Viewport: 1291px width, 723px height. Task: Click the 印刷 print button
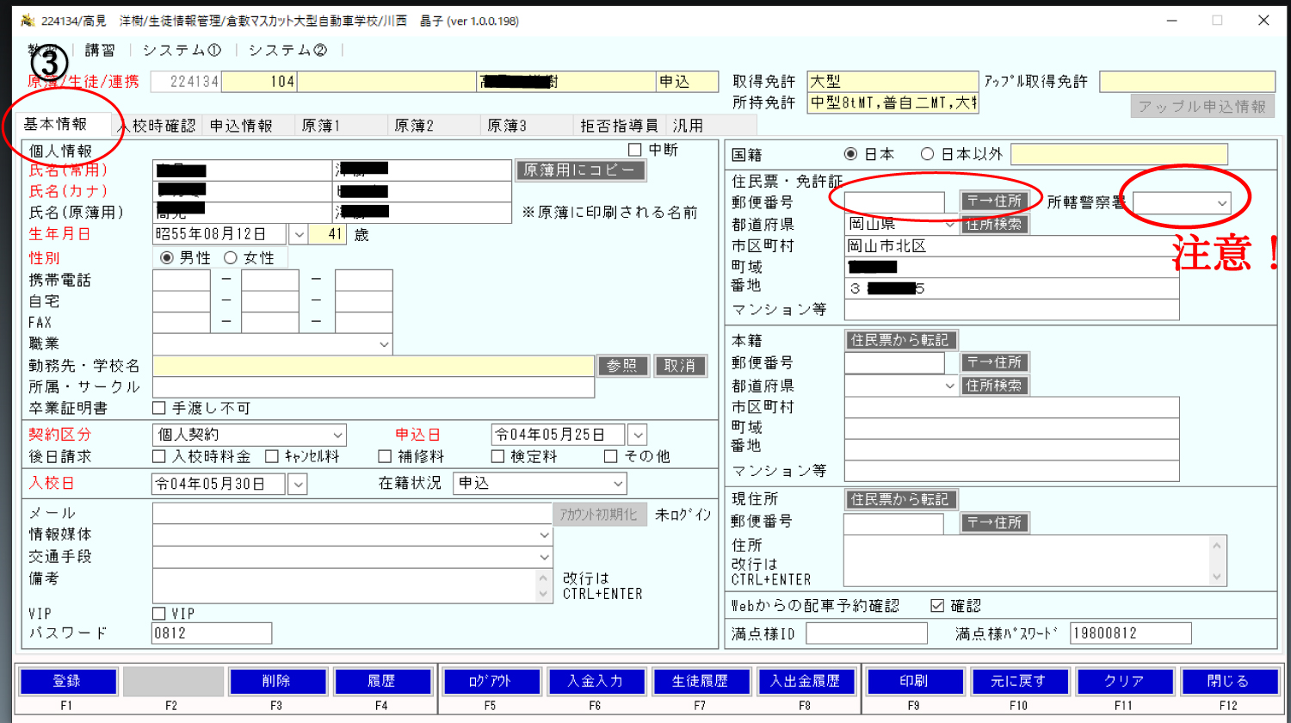(x=913, y=681)
